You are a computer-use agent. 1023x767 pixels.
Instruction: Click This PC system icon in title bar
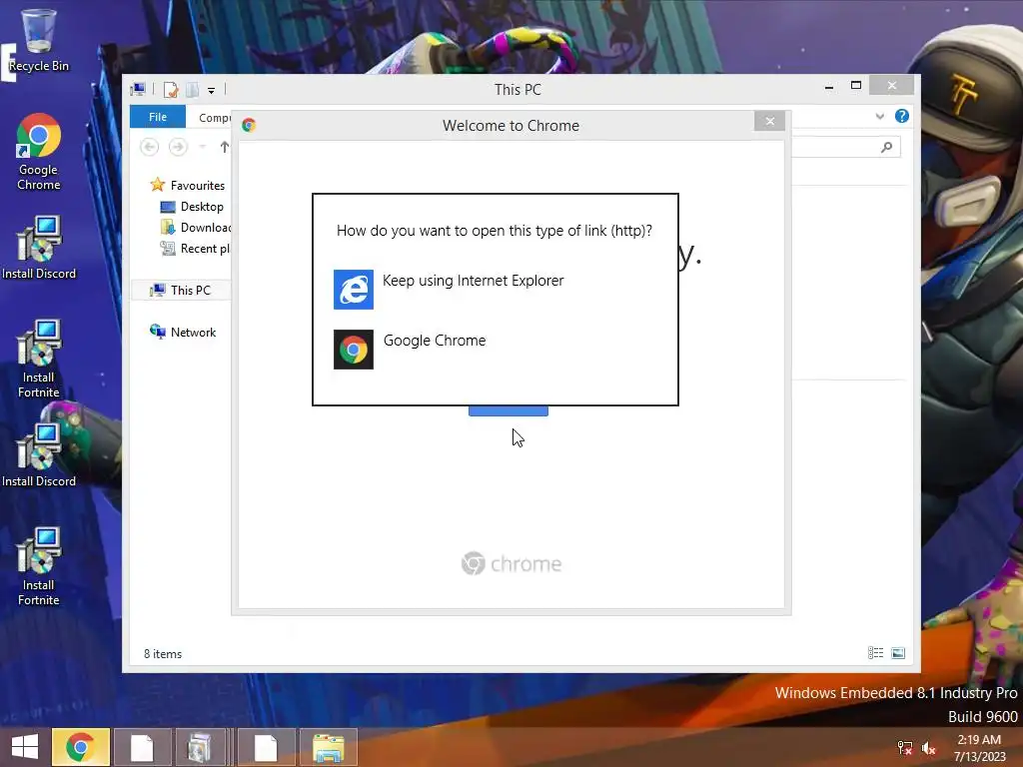tap(138, 89)
